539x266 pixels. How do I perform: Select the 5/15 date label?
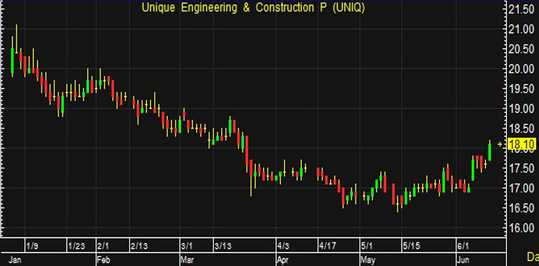[412, 246]
